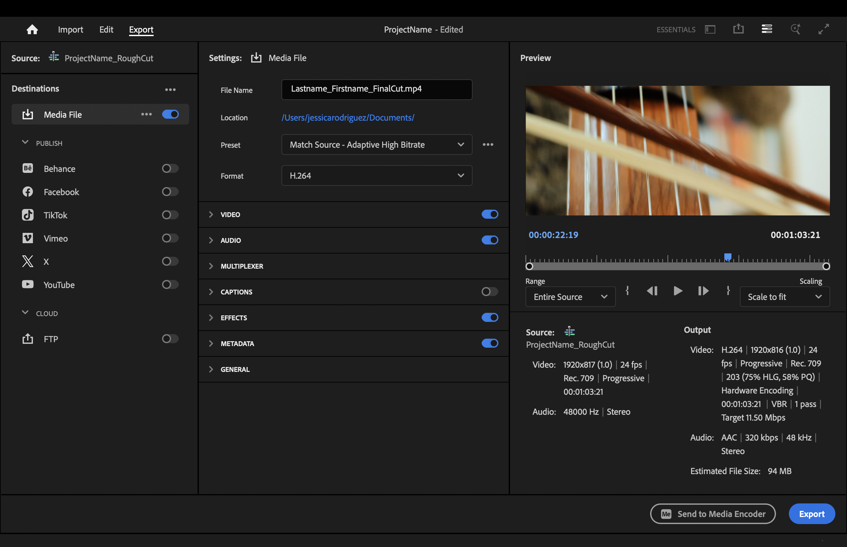Open the Scale to fit dropdown
Screen dimensions: 847x547
784,297
